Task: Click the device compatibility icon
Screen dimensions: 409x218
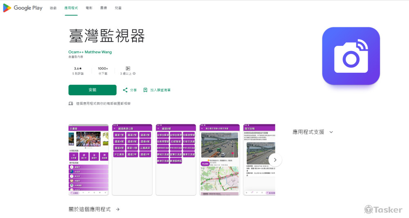Action: pos(71,103)
